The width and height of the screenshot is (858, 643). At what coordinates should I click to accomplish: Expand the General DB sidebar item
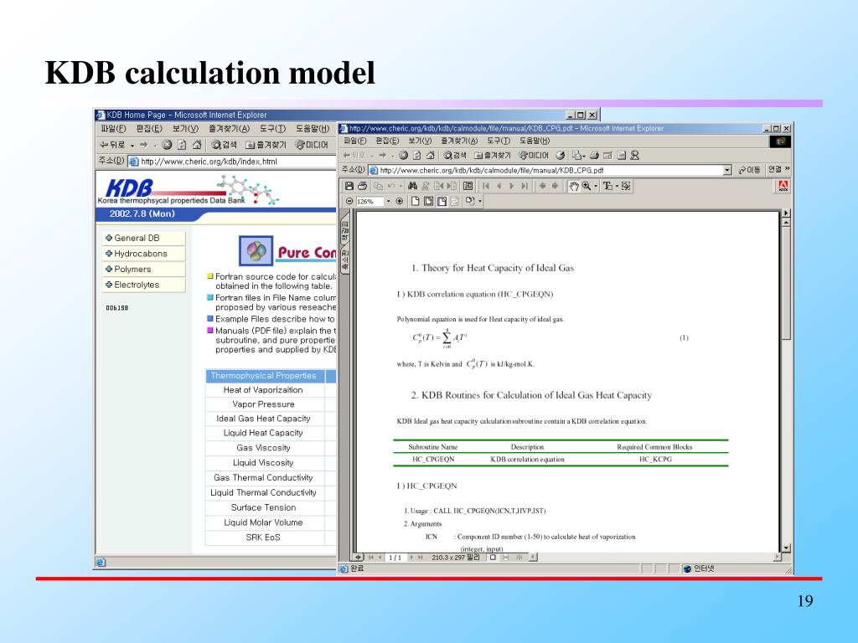click(143, 238)
